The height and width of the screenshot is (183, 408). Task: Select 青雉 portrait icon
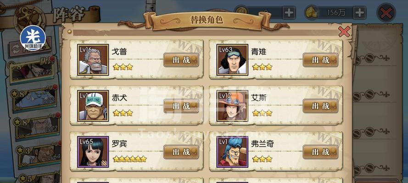[232, 60]
